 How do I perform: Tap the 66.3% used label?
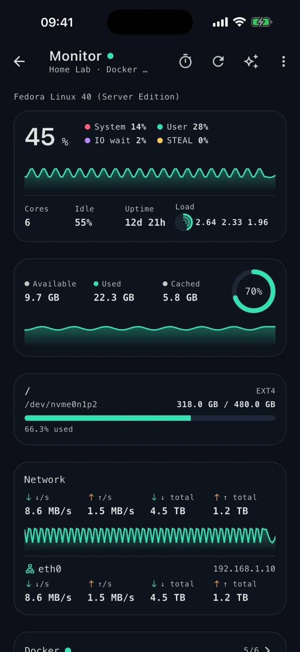pos(49,429)
